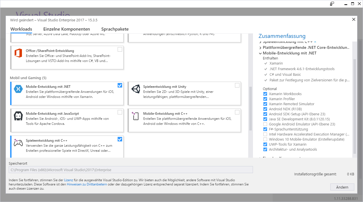The width and height of the screenshot is (363, 202).
Task: Click the Xamarin icon for Mobile-Entwicklung mit .NET
Action: point(18,89)
